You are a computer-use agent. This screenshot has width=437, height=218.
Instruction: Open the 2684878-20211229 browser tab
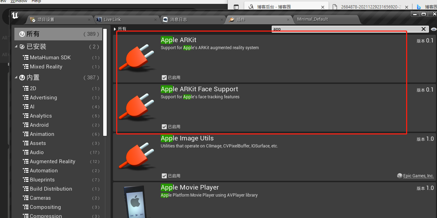click(x=371, y=7)
